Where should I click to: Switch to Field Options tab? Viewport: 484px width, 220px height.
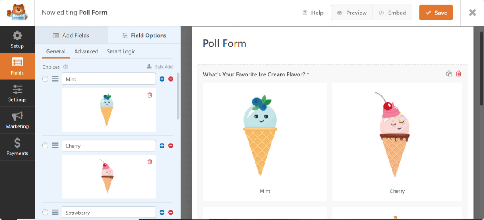pos(144,35)
